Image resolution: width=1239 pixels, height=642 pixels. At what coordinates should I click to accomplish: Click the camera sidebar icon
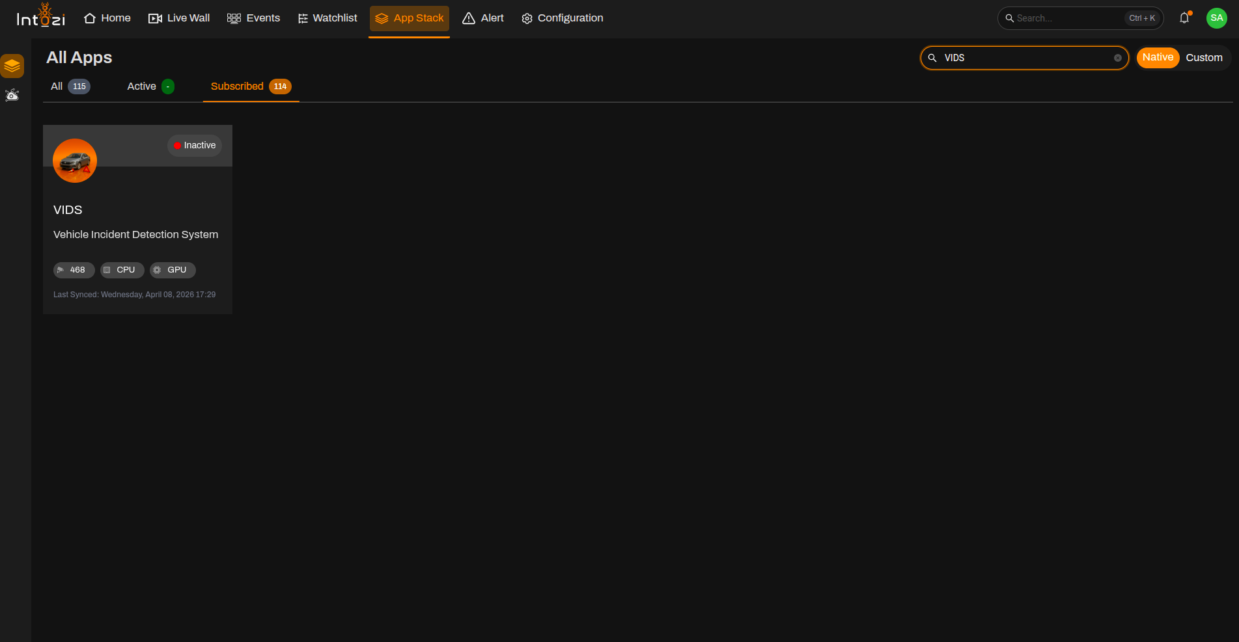tap(12, 95)
